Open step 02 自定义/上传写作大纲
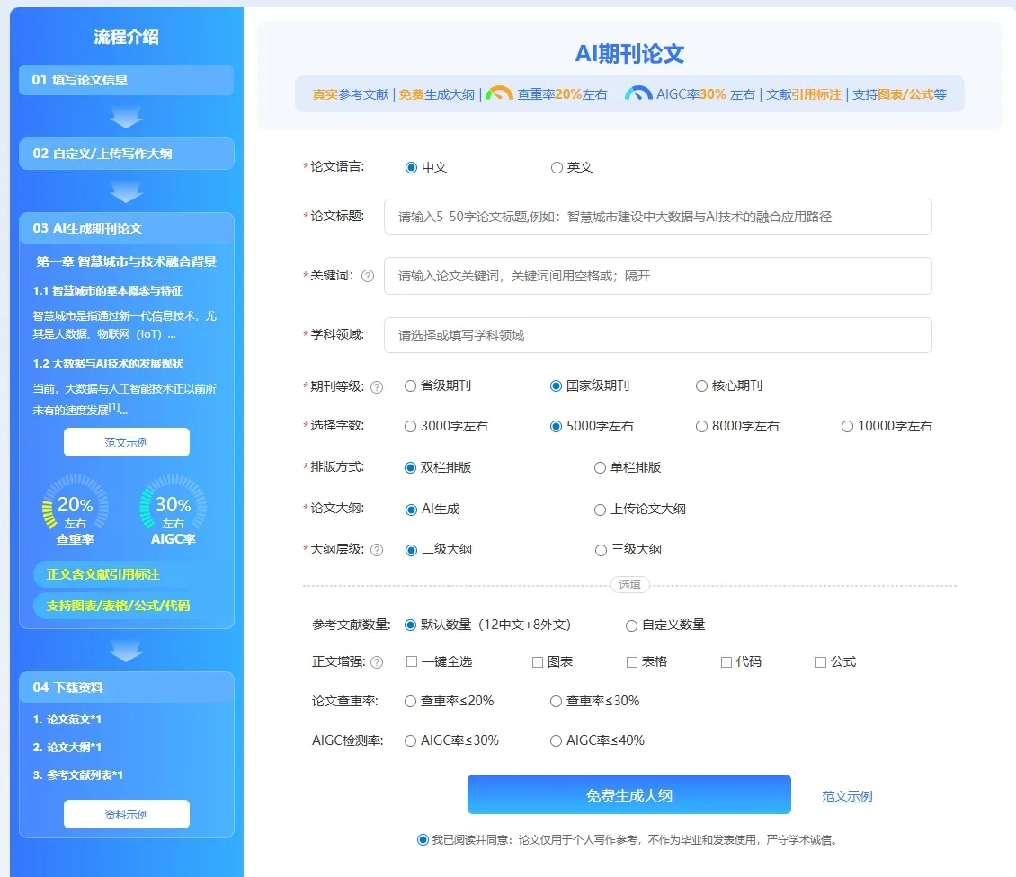 point(126,154)
